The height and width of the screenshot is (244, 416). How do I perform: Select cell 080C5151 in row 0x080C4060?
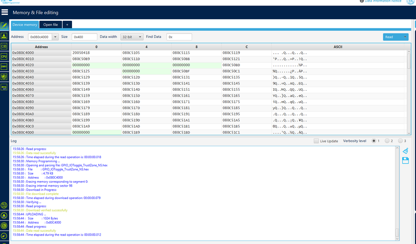point(196,90)
